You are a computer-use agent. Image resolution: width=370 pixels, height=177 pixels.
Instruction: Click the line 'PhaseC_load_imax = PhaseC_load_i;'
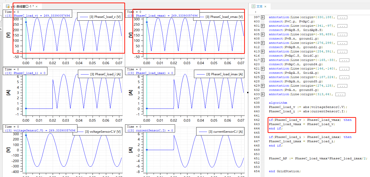tap(302, 141)
